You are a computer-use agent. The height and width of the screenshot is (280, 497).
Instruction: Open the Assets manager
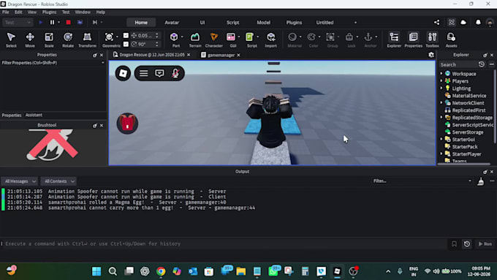tap(451, 40)
